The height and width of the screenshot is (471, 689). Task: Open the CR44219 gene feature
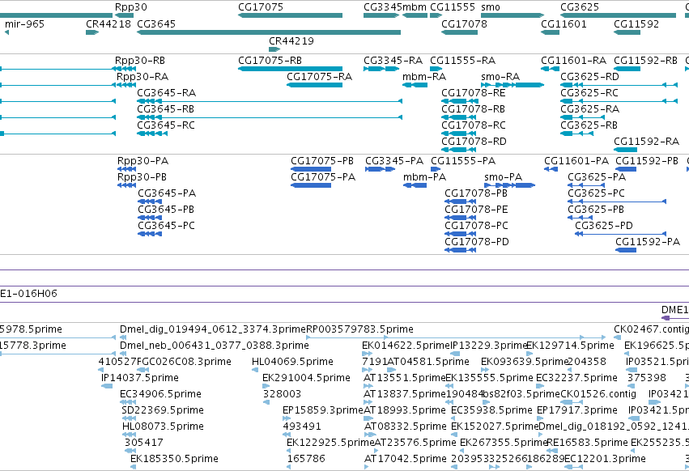pos(274,49)
